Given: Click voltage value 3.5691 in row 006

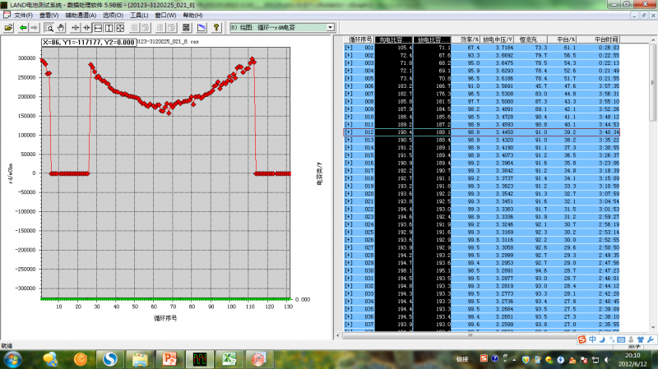Looking at the screenshot, I should tap(504, 86).
